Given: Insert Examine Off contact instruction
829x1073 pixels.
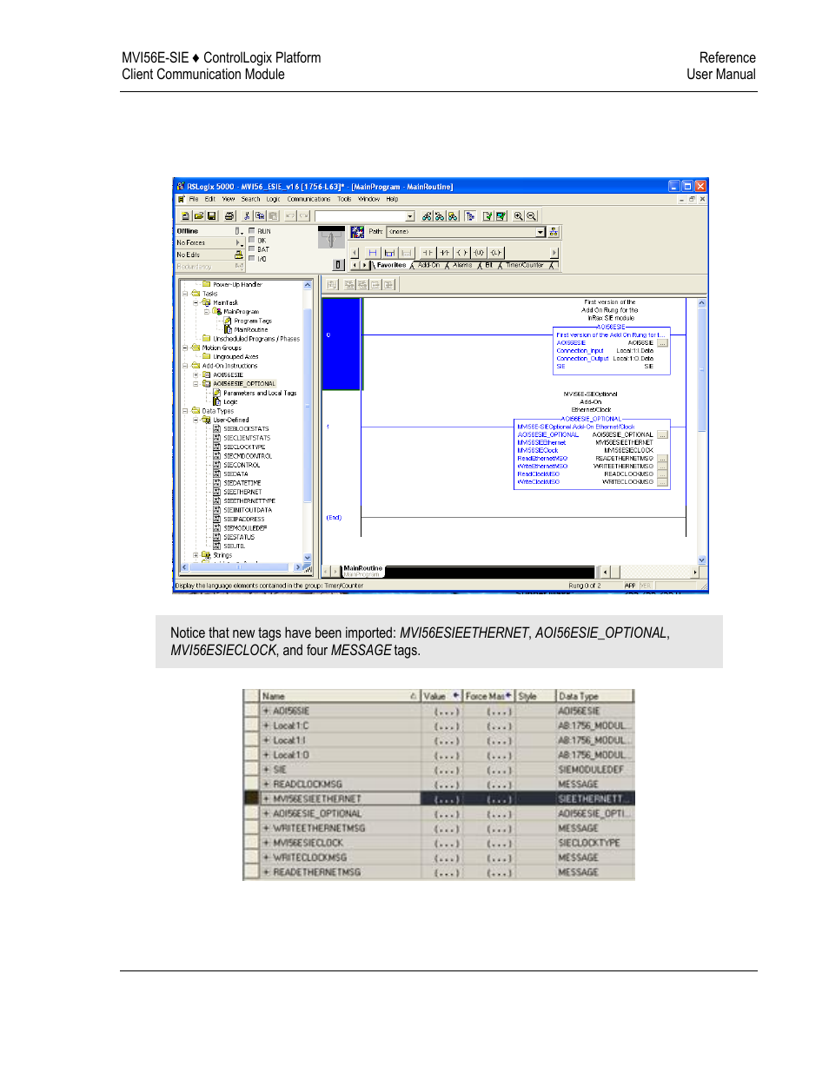Looking at the screenshot, I should [x=445, y=253].
